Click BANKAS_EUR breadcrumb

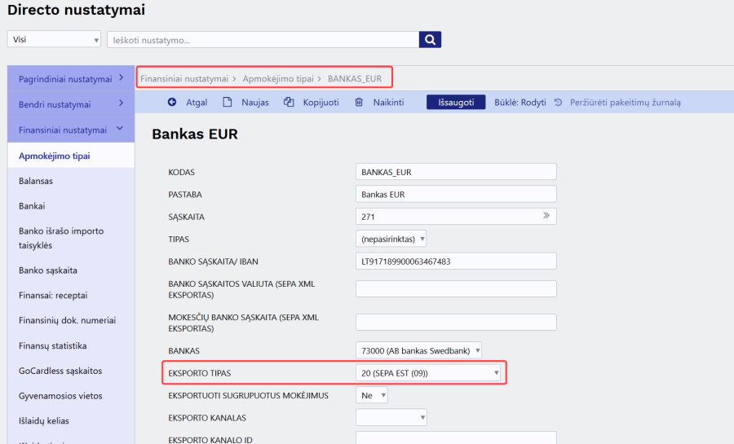[x=355, y=78]
